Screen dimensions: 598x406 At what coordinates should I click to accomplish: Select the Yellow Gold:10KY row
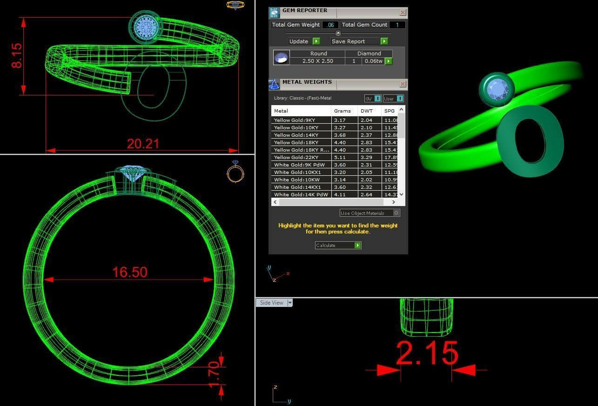pyautogui.click(x=335, y=127)
